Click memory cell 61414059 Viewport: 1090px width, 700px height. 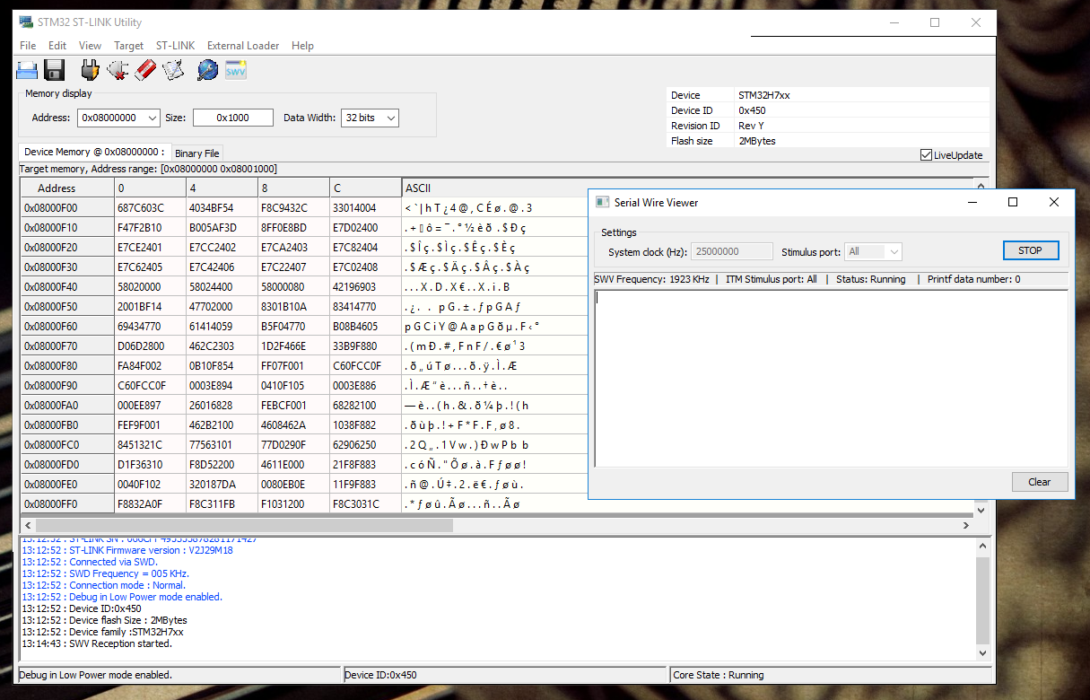coord(222,327)
